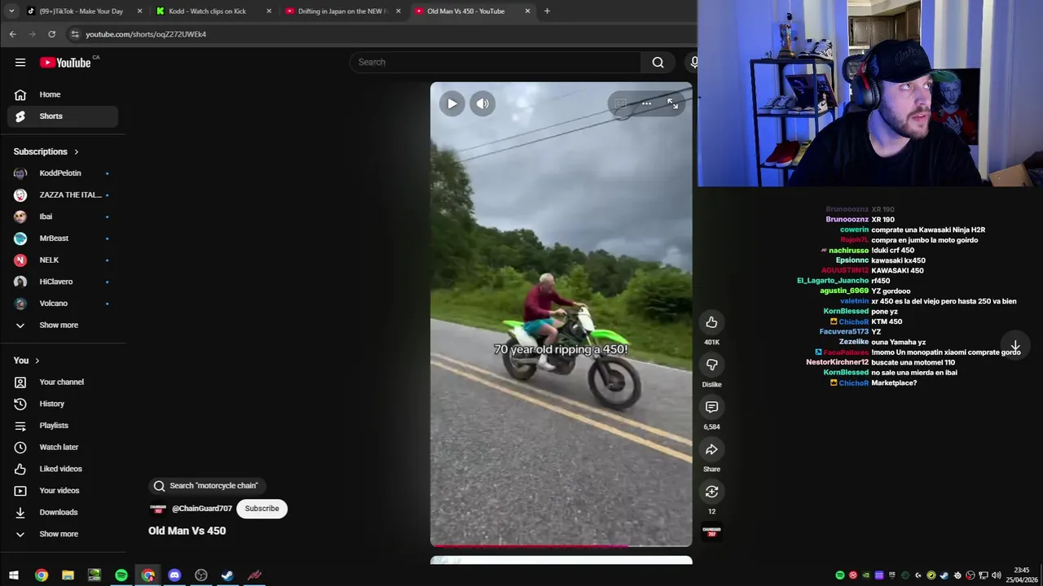Open the Home page from the sidebar
This screenshot has width=1043, height=586.
[63, 94]
